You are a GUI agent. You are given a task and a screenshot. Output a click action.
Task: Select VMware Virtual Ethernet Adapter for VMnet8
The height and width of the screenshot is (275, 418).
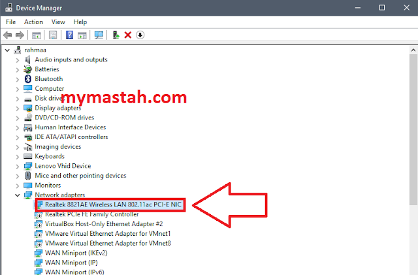(108, 243)
